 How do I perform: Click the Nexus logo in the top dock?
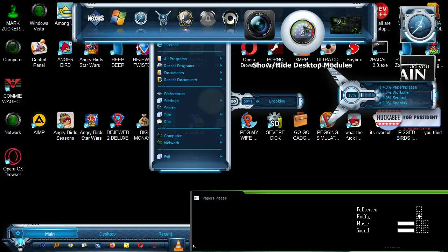96,18
